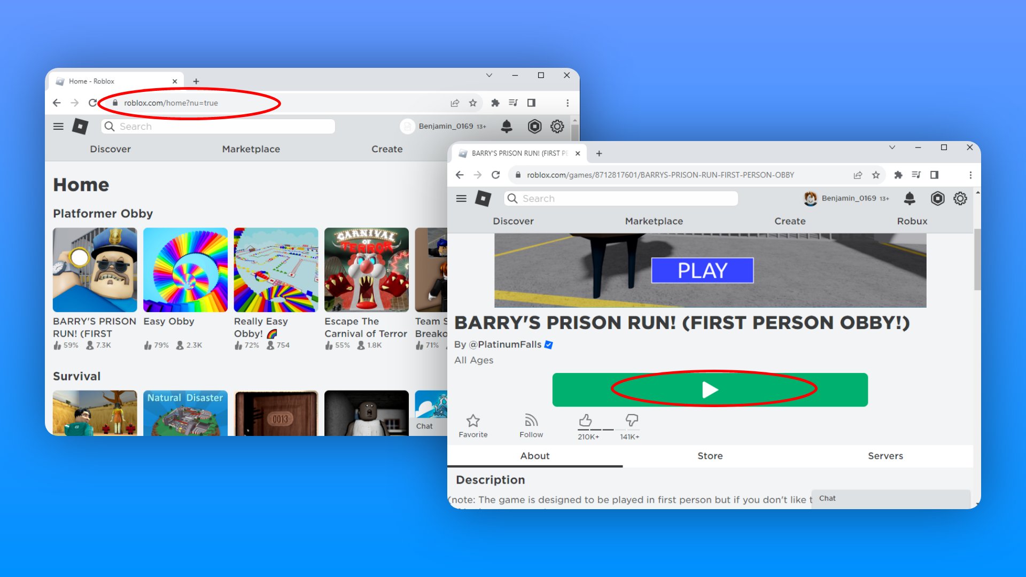1026x577 pixels.
Task: Open Easy Obby game thumbnail
Action: coord(185,270)
